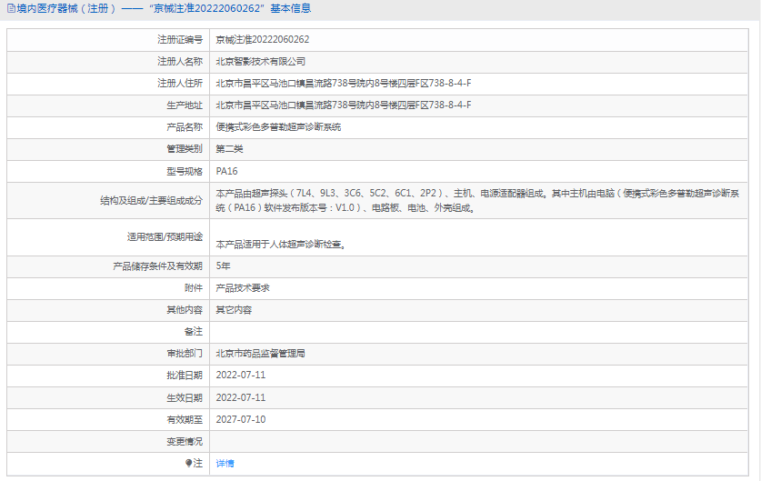Viewport: 761px width, 481px height.
Task: Select model specification value PA16
Action: (226, 171)
